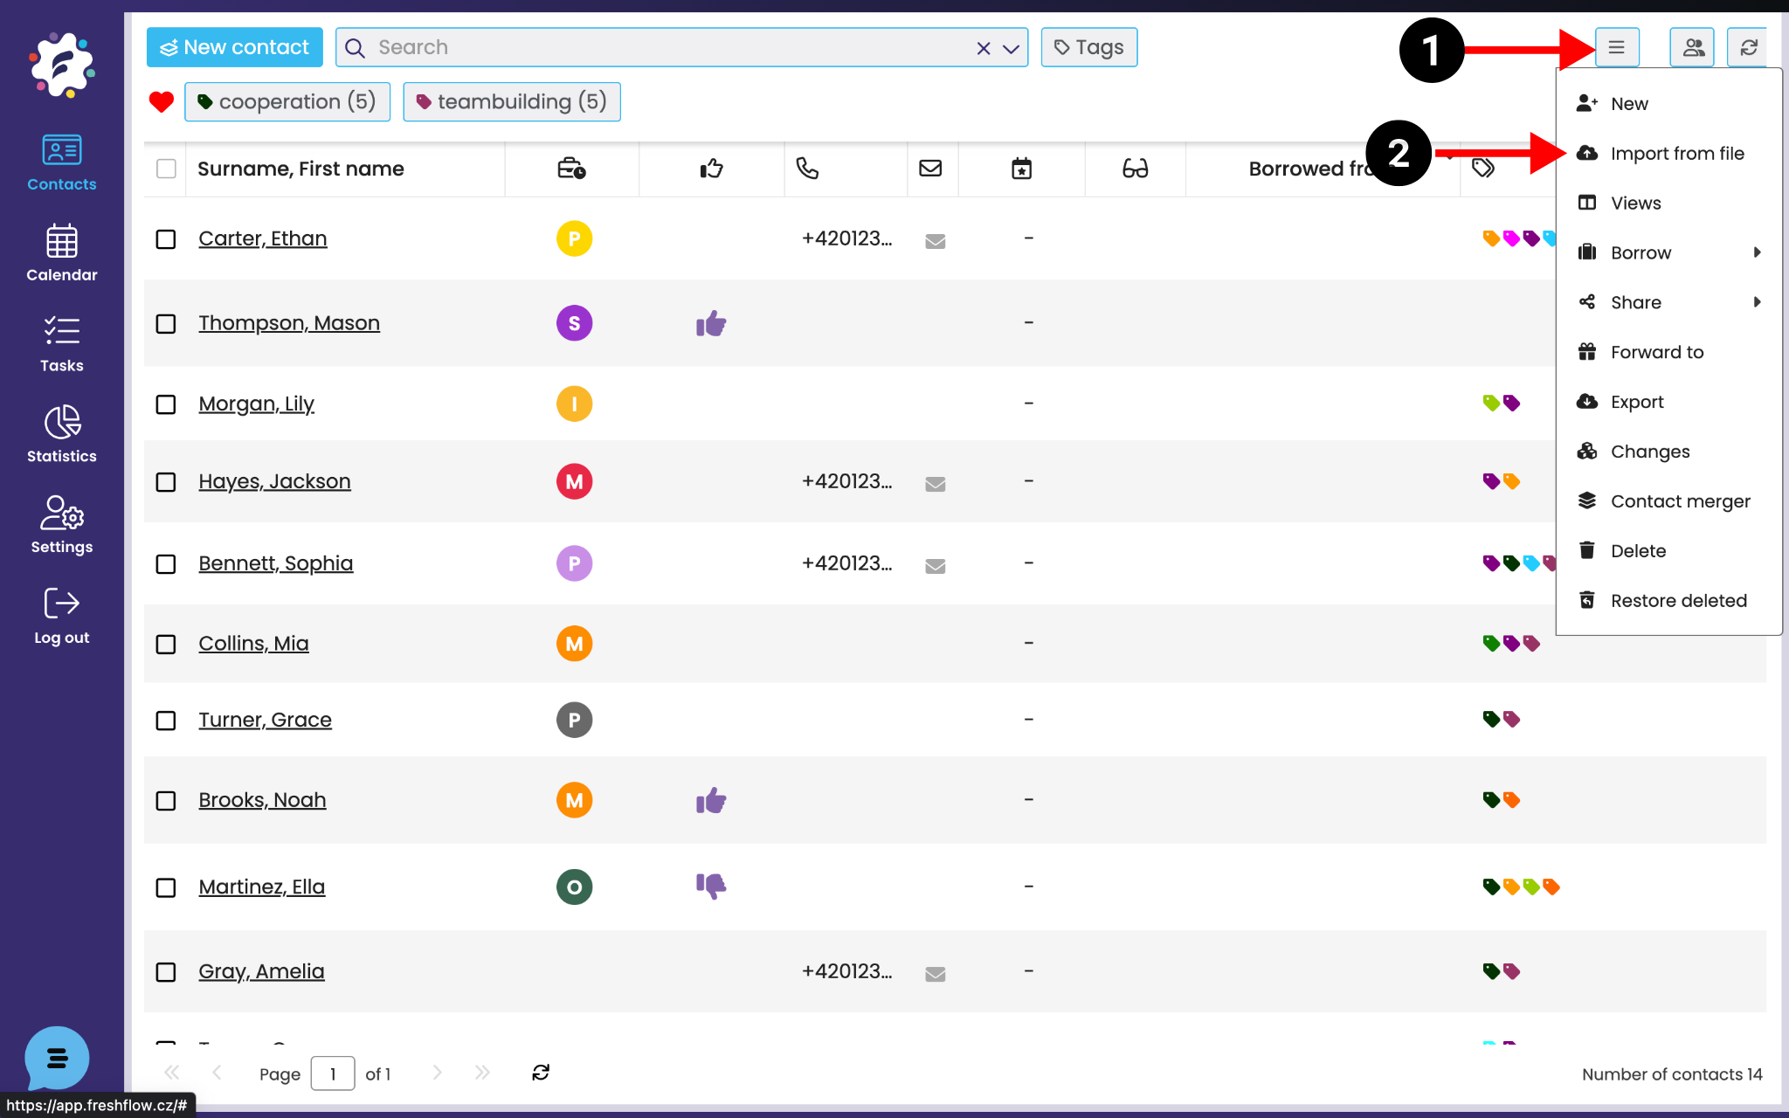Click the reload icon beside pagination

[541, 1073]
